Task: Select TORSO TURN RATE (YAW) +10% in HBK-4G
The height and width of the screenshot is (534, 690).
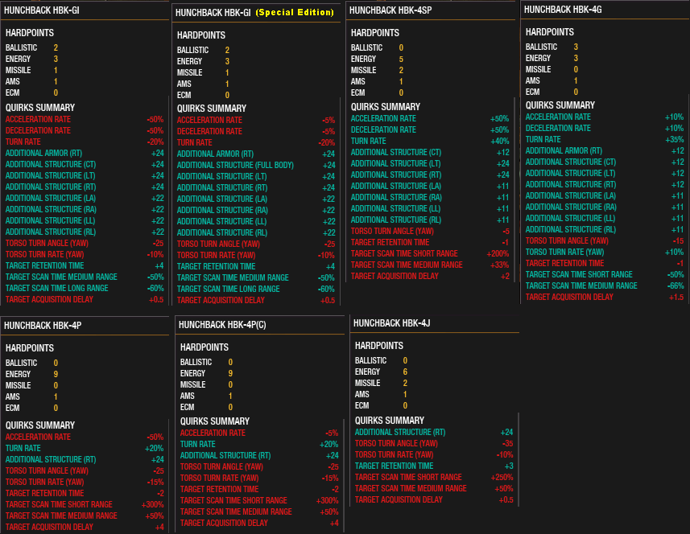Action: (605, 252)
